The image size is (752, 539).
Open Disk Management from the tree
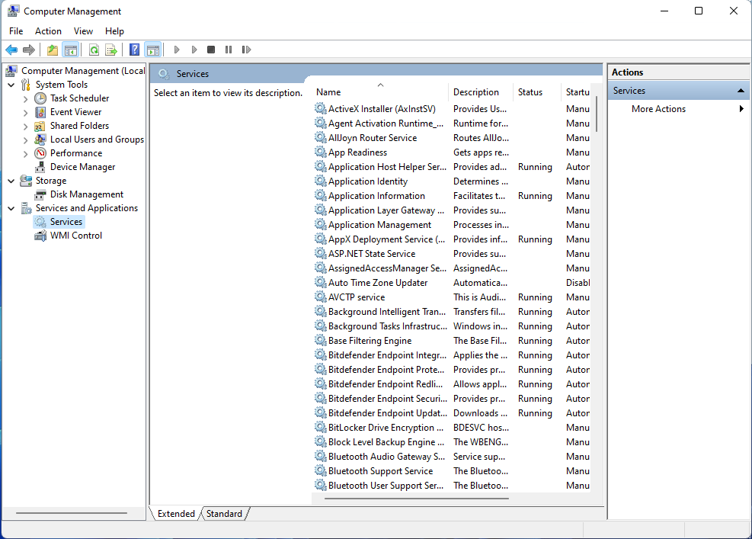[87, 194]
